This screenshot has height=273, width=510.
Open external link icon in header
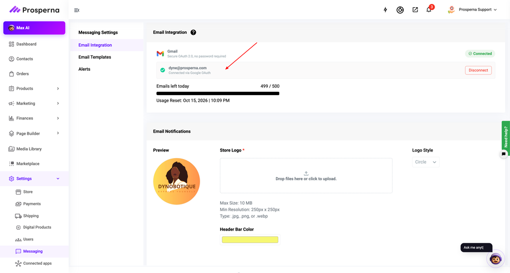coord(415,10)
